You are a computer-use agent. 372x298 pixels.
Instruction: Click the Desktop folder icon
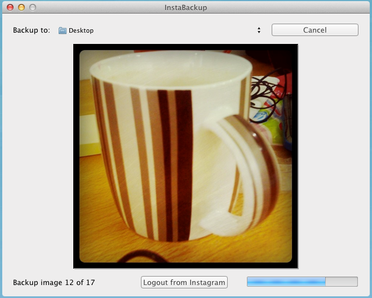point(63,30)
